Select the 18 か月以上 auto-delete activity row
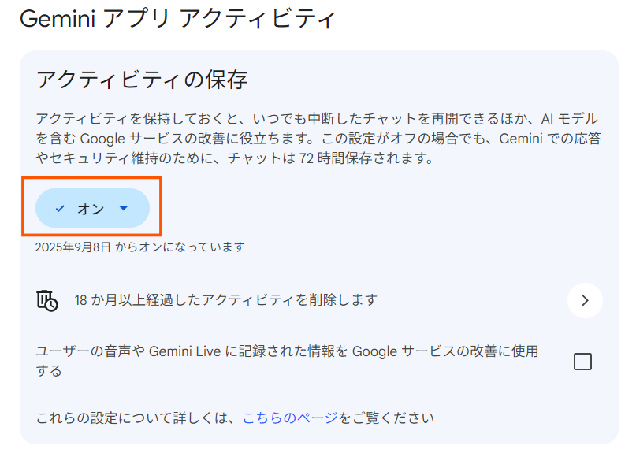 (x=225, y=300)
